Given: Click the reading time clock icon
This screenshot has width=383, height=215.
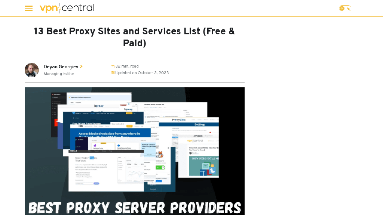Looking at the screenshot, I should point(113,66).
